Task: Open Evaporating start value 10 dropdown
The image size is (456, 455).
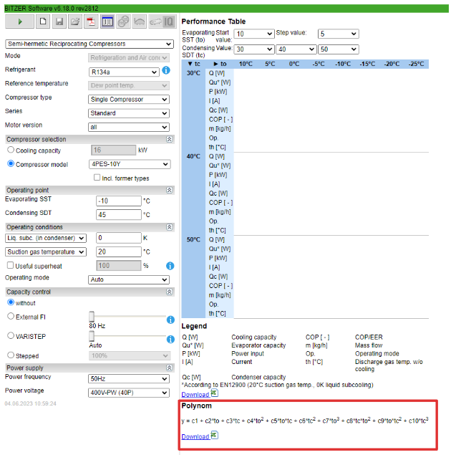Action: [x=254, y=34]
